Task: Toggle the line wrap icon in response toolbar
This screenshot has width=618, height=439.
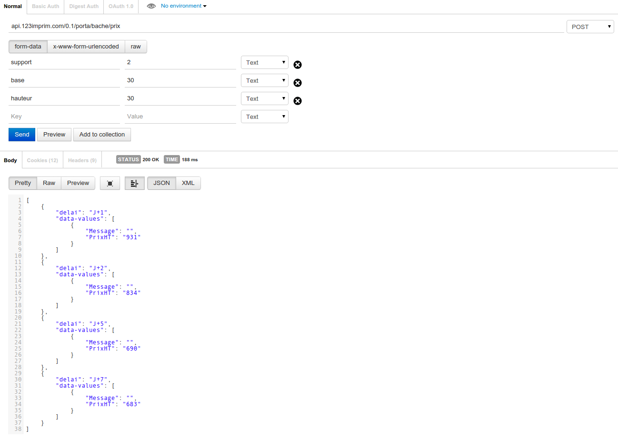Action: coord(135,183)
